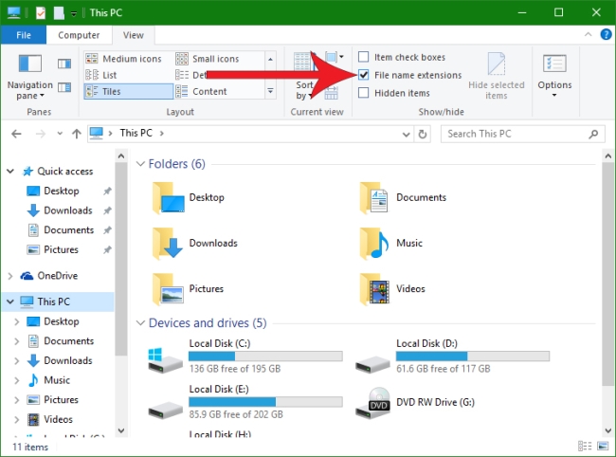Collapse the Devices and drives (5) group

pyautogui.click(x=140, y=323)
